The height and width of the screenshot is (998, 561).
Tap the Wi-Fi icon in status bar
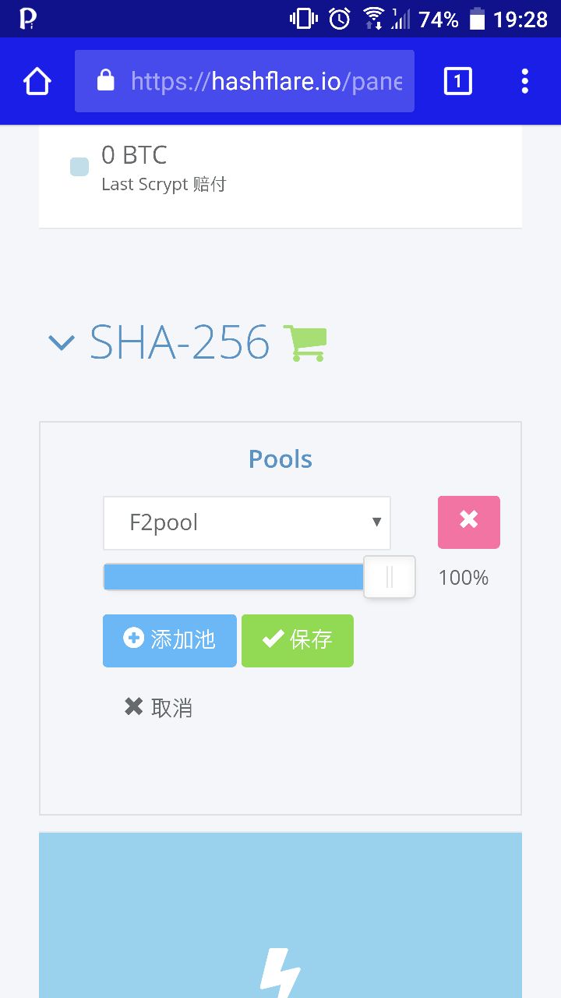[x=374, y=18]
